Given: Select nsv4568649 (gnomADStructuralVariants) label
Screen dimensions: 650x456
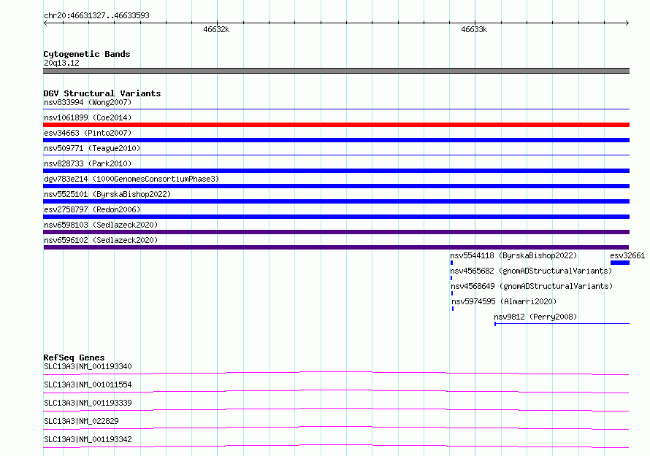Looking at the screenshot, I should tap(532, 286).
